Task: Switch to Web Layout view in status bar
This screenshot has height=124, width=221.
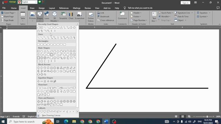Action: [x=189, y=116]
